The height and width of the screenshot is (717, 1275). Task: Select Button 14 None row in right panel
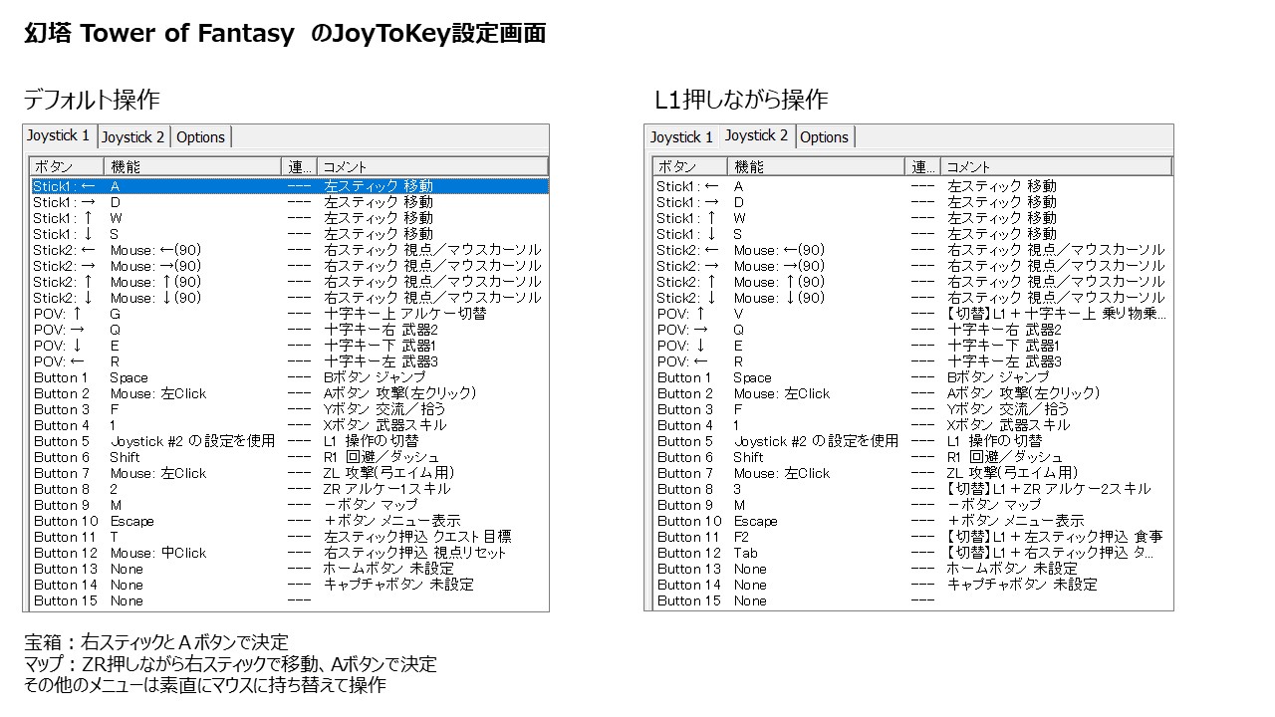912,585
